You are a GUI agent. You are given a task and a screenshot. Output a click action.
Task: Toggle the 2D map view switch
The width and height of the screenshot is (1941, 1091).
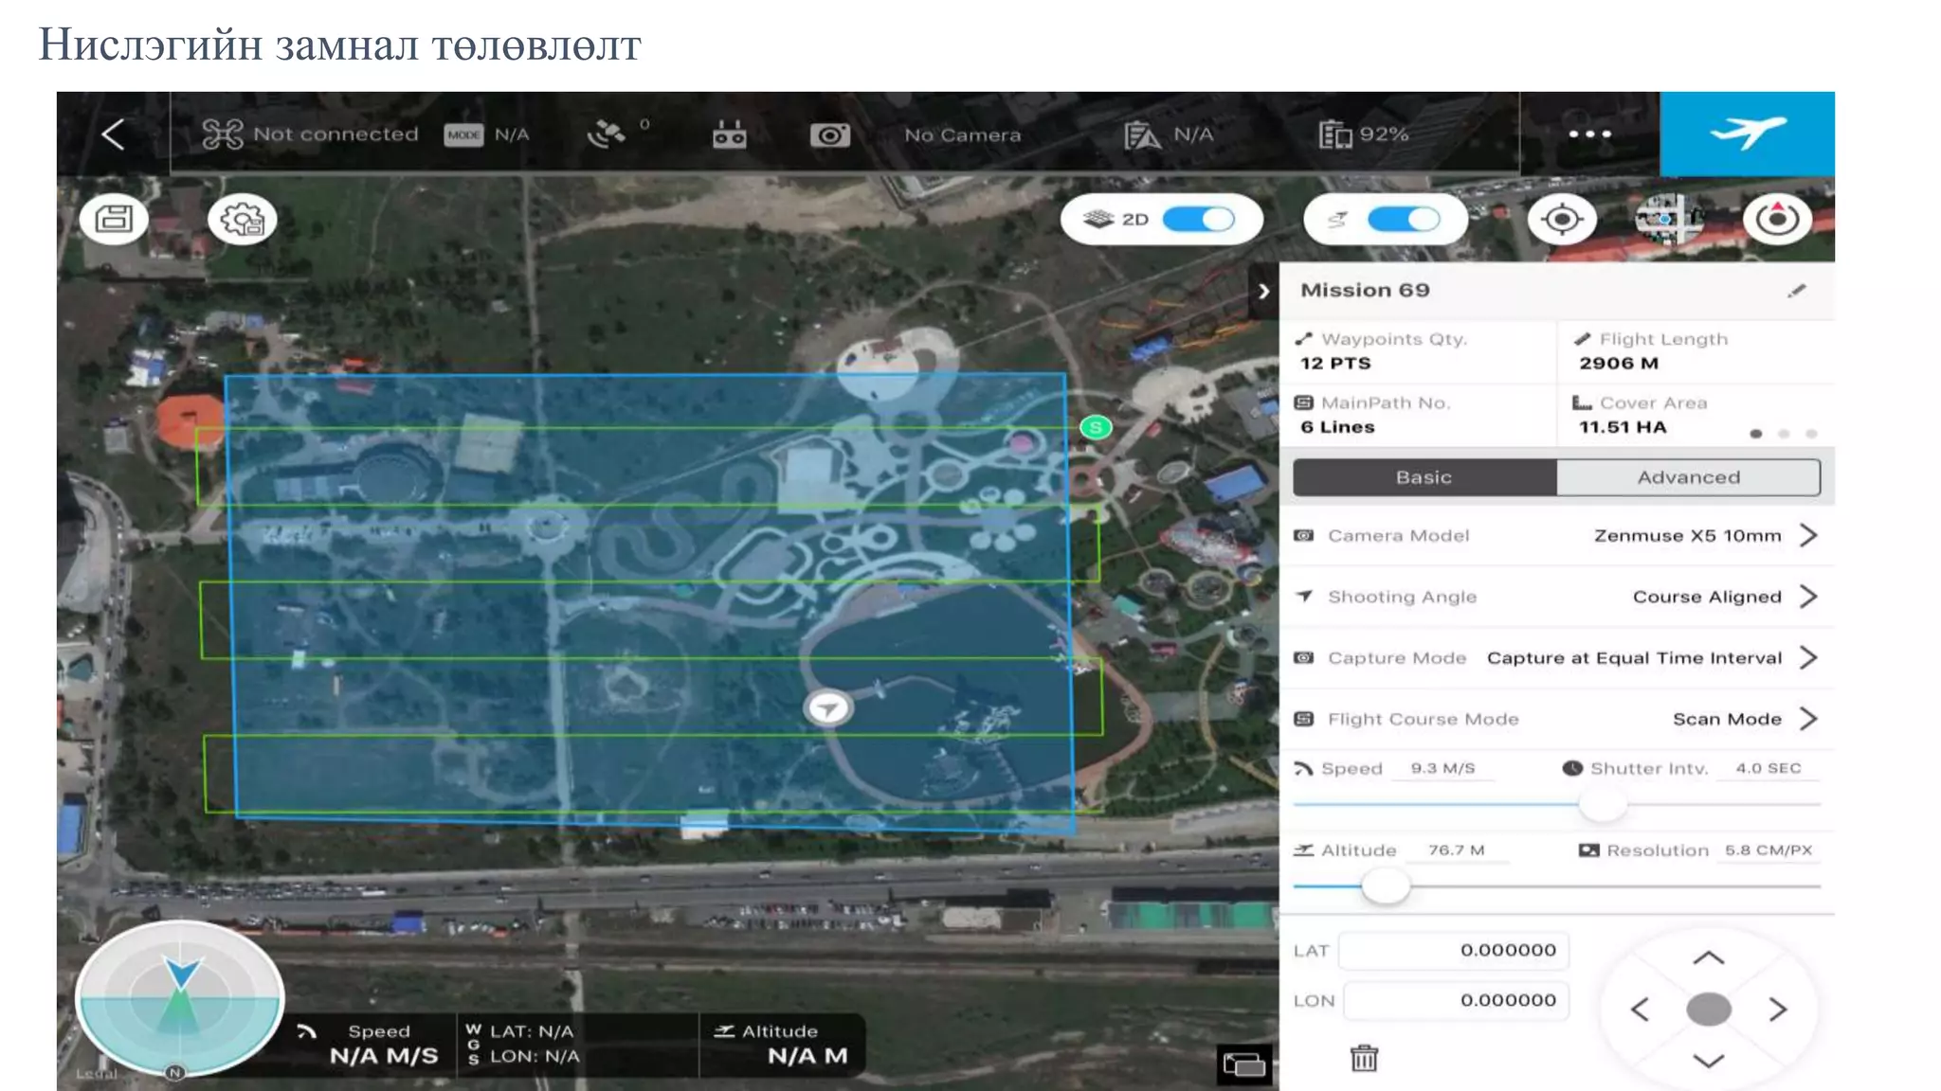point(1198,220)
